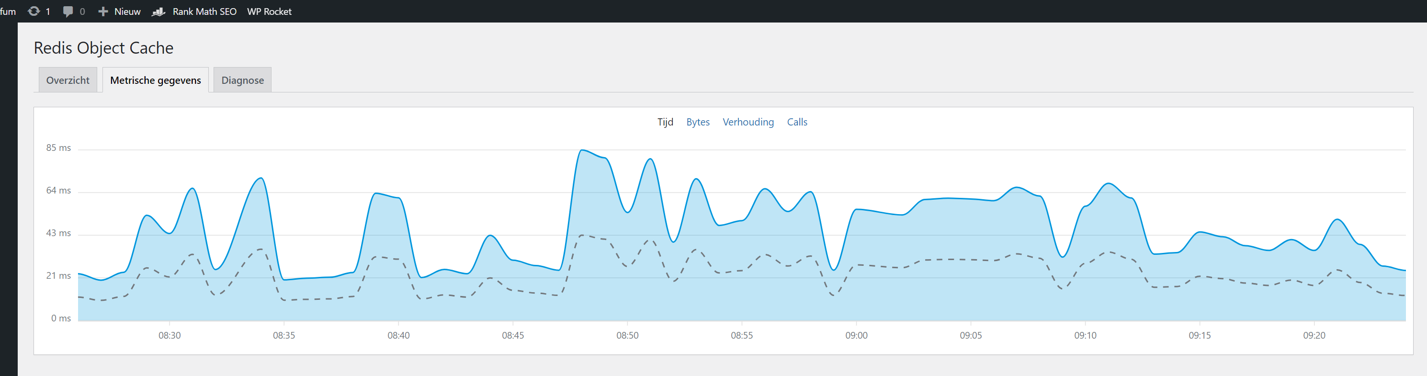
Task: Click the 09:10 time axis label
Action: coord(1085,336)
